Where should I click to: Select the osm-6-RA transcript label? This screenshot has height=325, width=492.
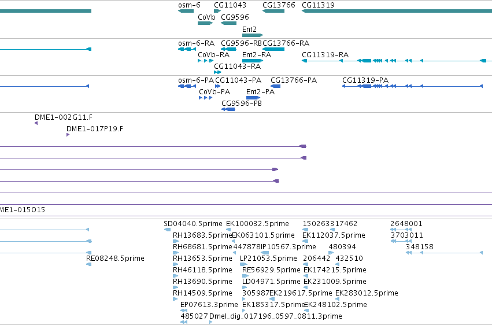[x=197, y=43]
